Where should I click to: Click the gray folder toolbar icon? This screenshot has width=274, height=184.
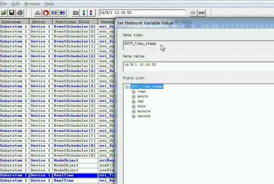pos(75,13)
